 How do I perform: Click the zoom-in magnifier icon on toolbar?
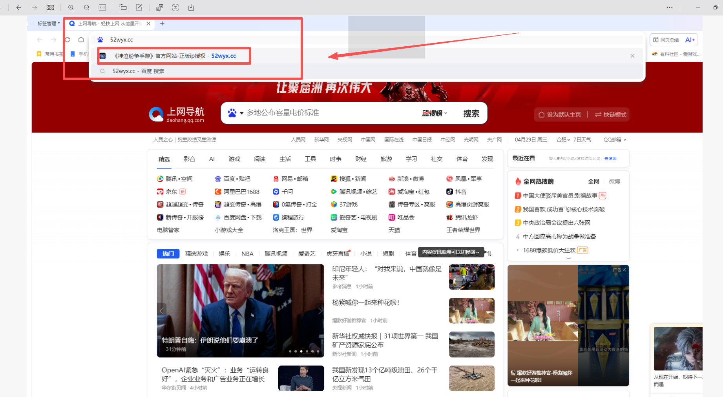(71, 7)
